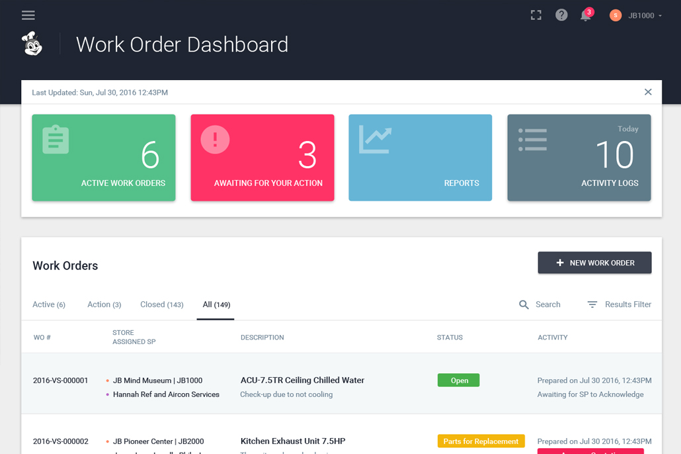Open the notifications bell

[x=585, y=15]
